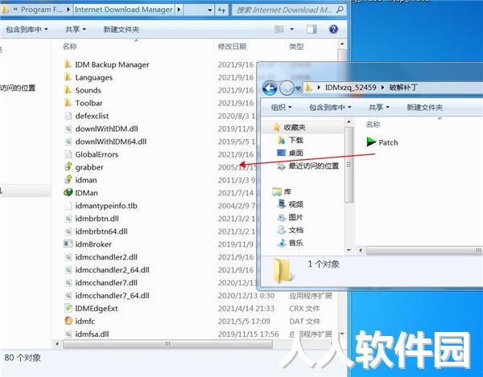This screenshot has height=377, width=483.
Task: Click the green Patch application icon
Action: pos(371,142)
